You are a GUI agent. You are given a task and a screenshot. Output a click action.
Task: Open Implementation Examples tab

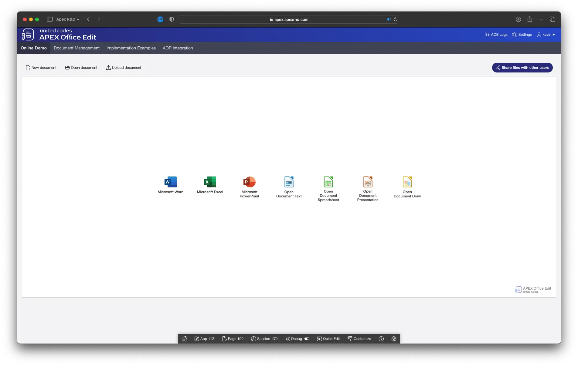click(131, 48)
